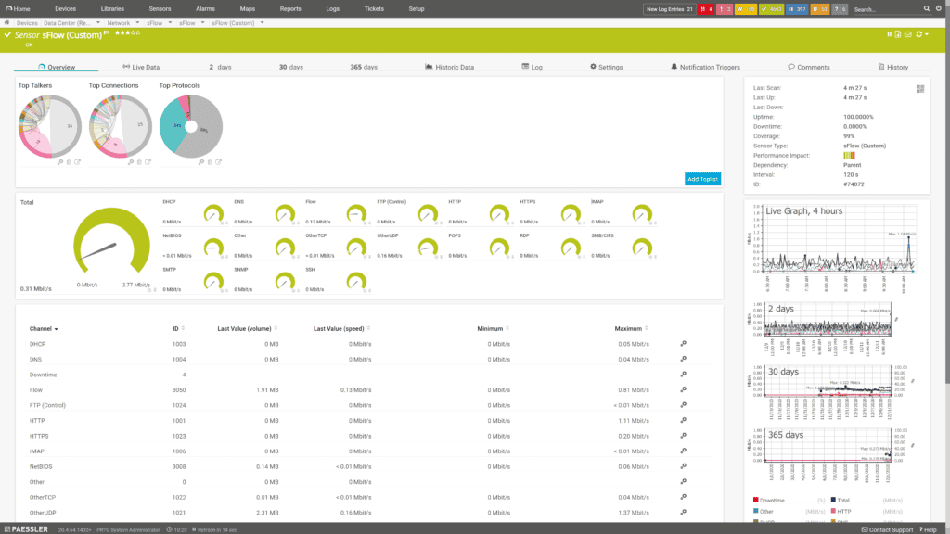Click the green up sensors badge
Image resolution: width=950 pixels, height=534 pixels.
click(x=771, y=9)
